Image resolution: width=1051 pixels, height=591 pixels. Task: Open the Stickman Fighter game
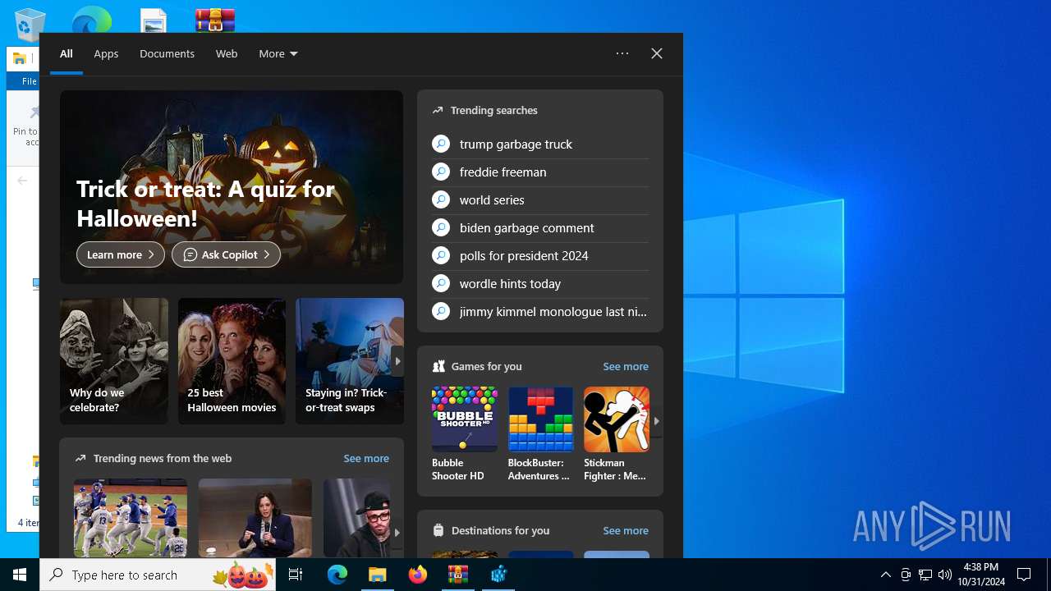[616, 434]
